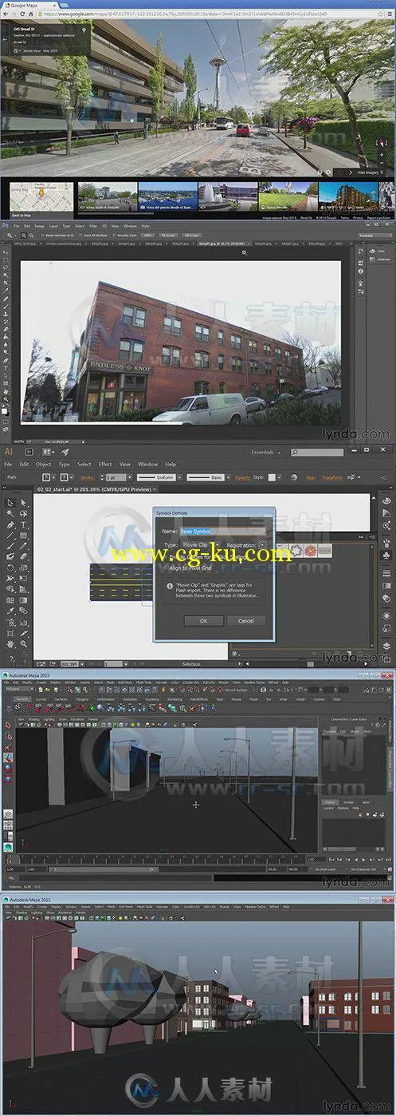Viewport: 396px width, 1116px height.
Task: Switch to the Rendering shelf tab in Maya
Action: (x=173, y=698)
